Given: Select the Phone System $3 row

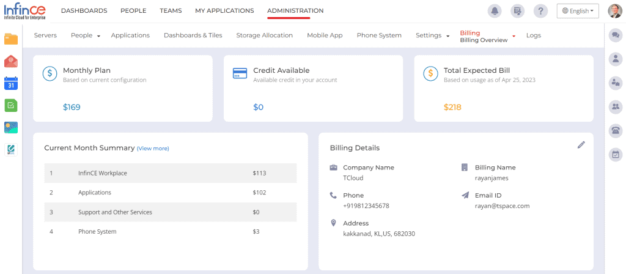Looking at the screenshot, I should [x=171, y=231].
